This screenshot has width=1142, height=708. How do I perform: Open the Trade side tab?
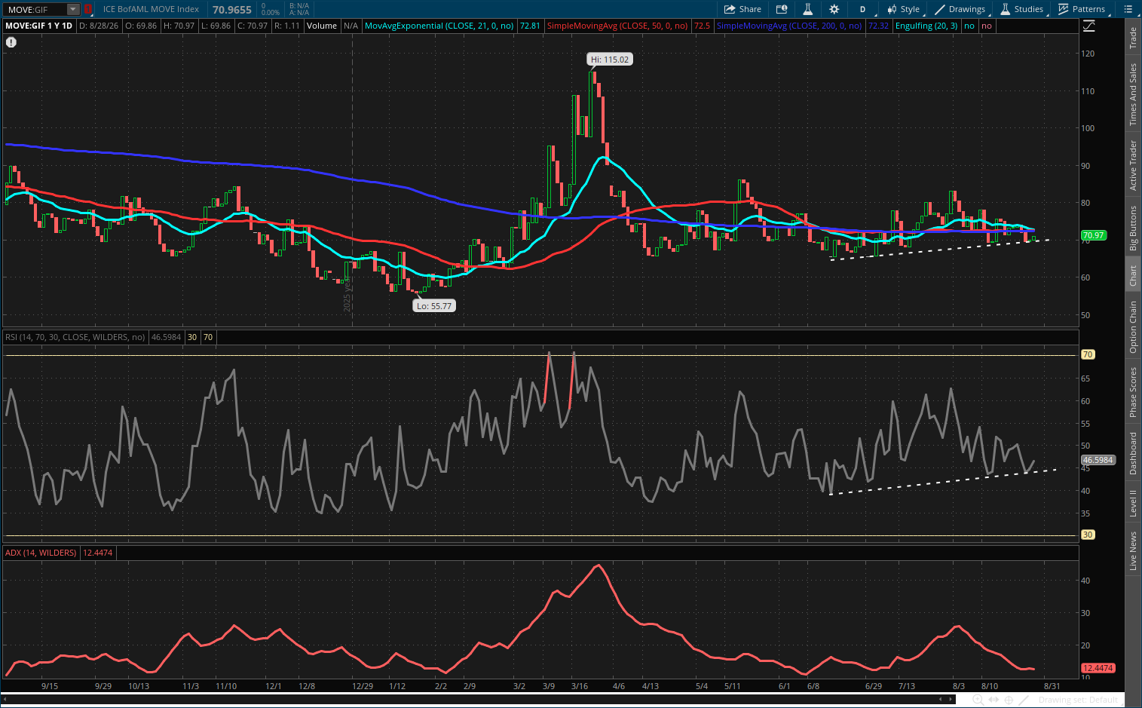(x=1132, y=38)
